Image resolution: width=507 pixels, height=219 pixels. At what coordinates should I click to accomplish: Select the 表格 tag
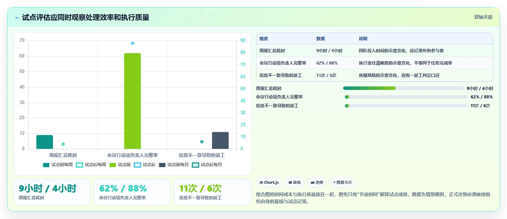[295, 182]
